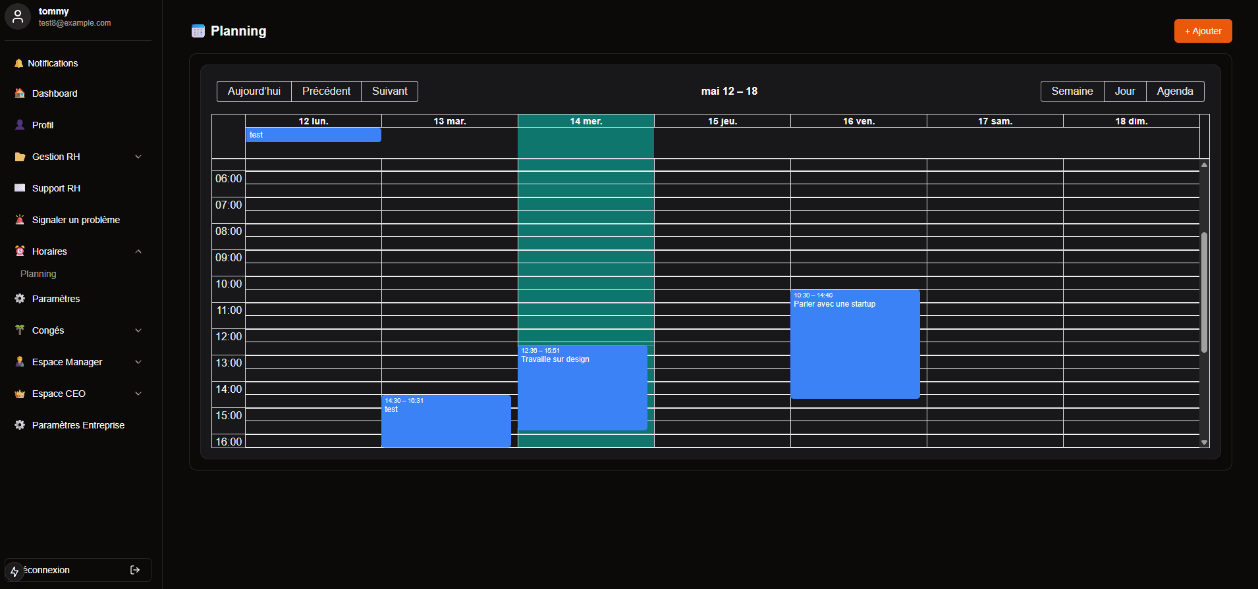Screen dimensions: 1258x589
Task: Click the tommy username text
Action: click(53, 11)
